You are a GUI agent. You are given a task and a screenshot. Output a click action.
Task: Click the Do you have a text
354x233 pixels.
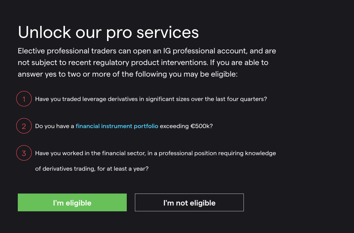pos(54,126)
